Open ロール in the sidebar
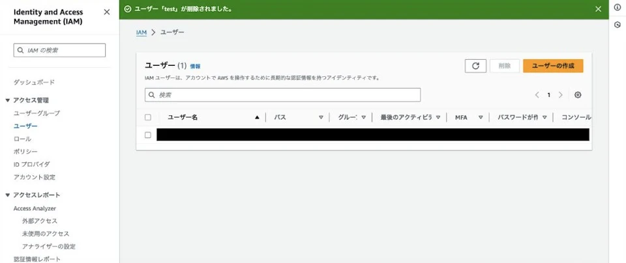 [22, 139]
